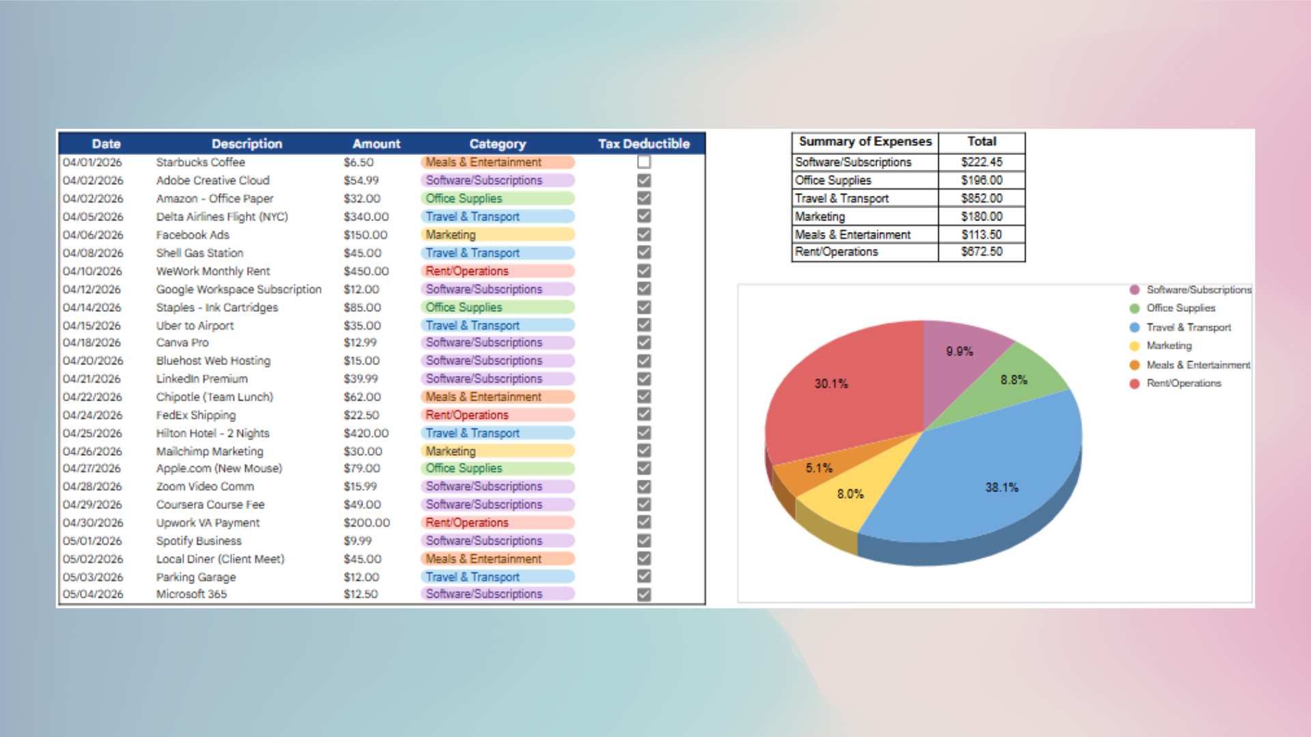
Task: Select the Date column header
Action: (107, 144)
